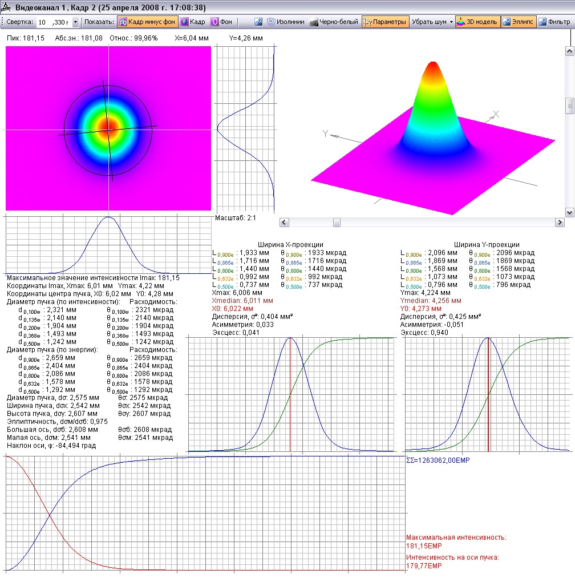Image resolution: width=575 pixels, height=582 pixels.
Task: Click the 'Ширина Y-проекции' heading
Action: coord(487,245)
